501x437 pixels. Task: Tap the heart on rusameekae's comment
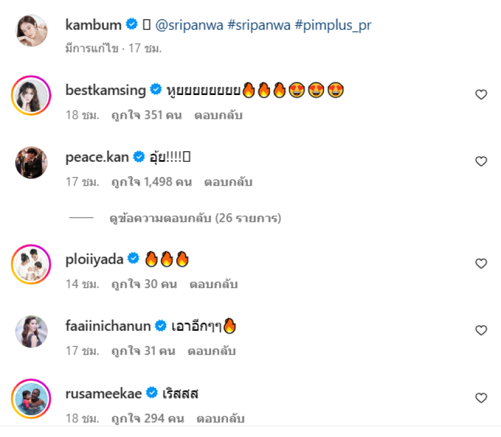[x=481, y=398]
